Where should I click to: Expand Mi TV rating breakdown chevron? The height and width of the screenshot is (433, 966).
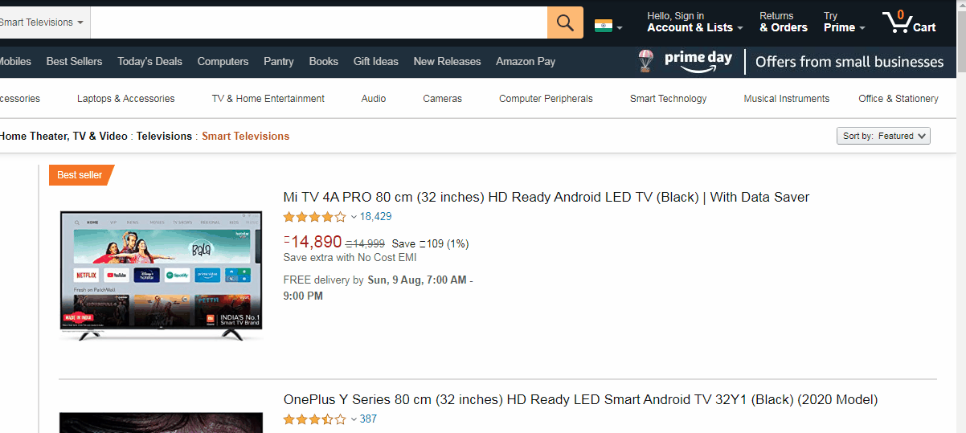[x=354, y=217]
